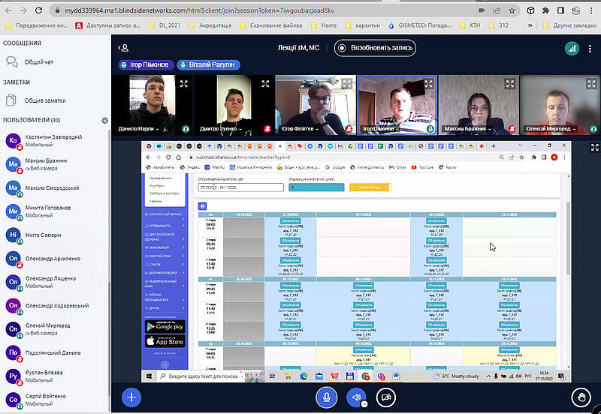The height and width of the screenshot is (414, 601).
Task: Click the raise hand icon
Action: [581, 397]
